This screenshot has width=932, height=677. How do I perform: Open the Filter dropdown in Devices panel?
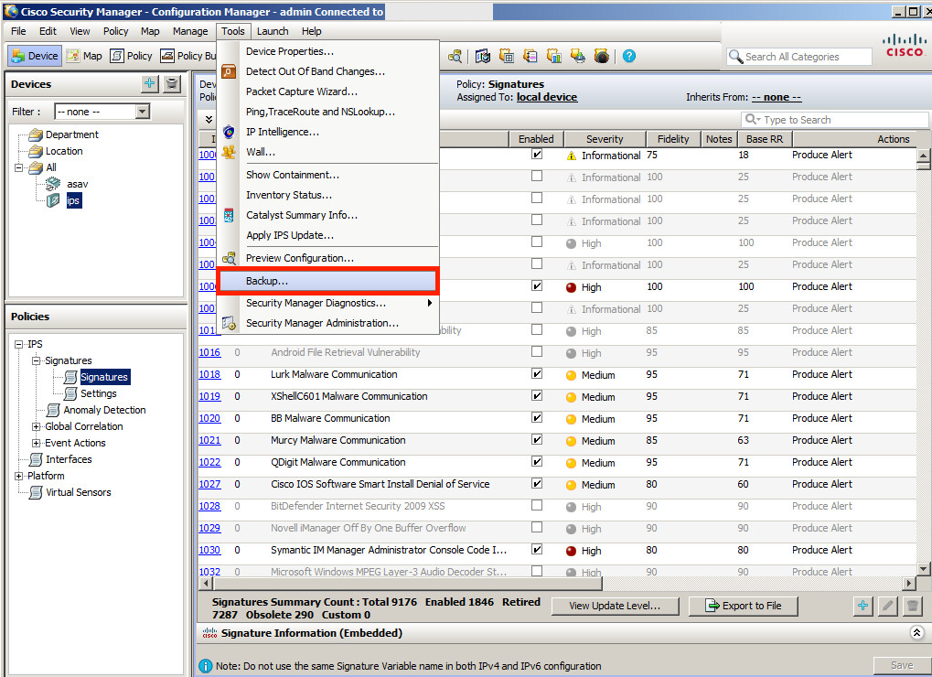(142, 111)
